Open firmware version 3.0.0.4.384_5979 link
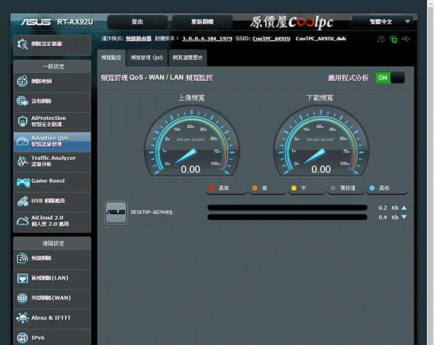Screen dimensions: 434x345 coord(207,38)
